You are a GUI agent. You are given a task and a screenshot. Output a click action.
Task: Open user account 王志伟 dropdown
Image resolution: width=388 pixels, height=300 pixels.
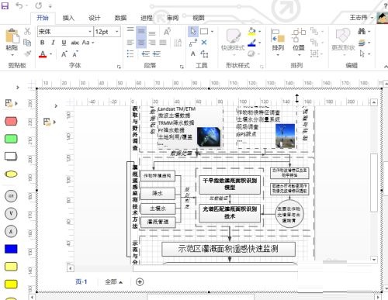pyautogui.click(x=362, y=18)
